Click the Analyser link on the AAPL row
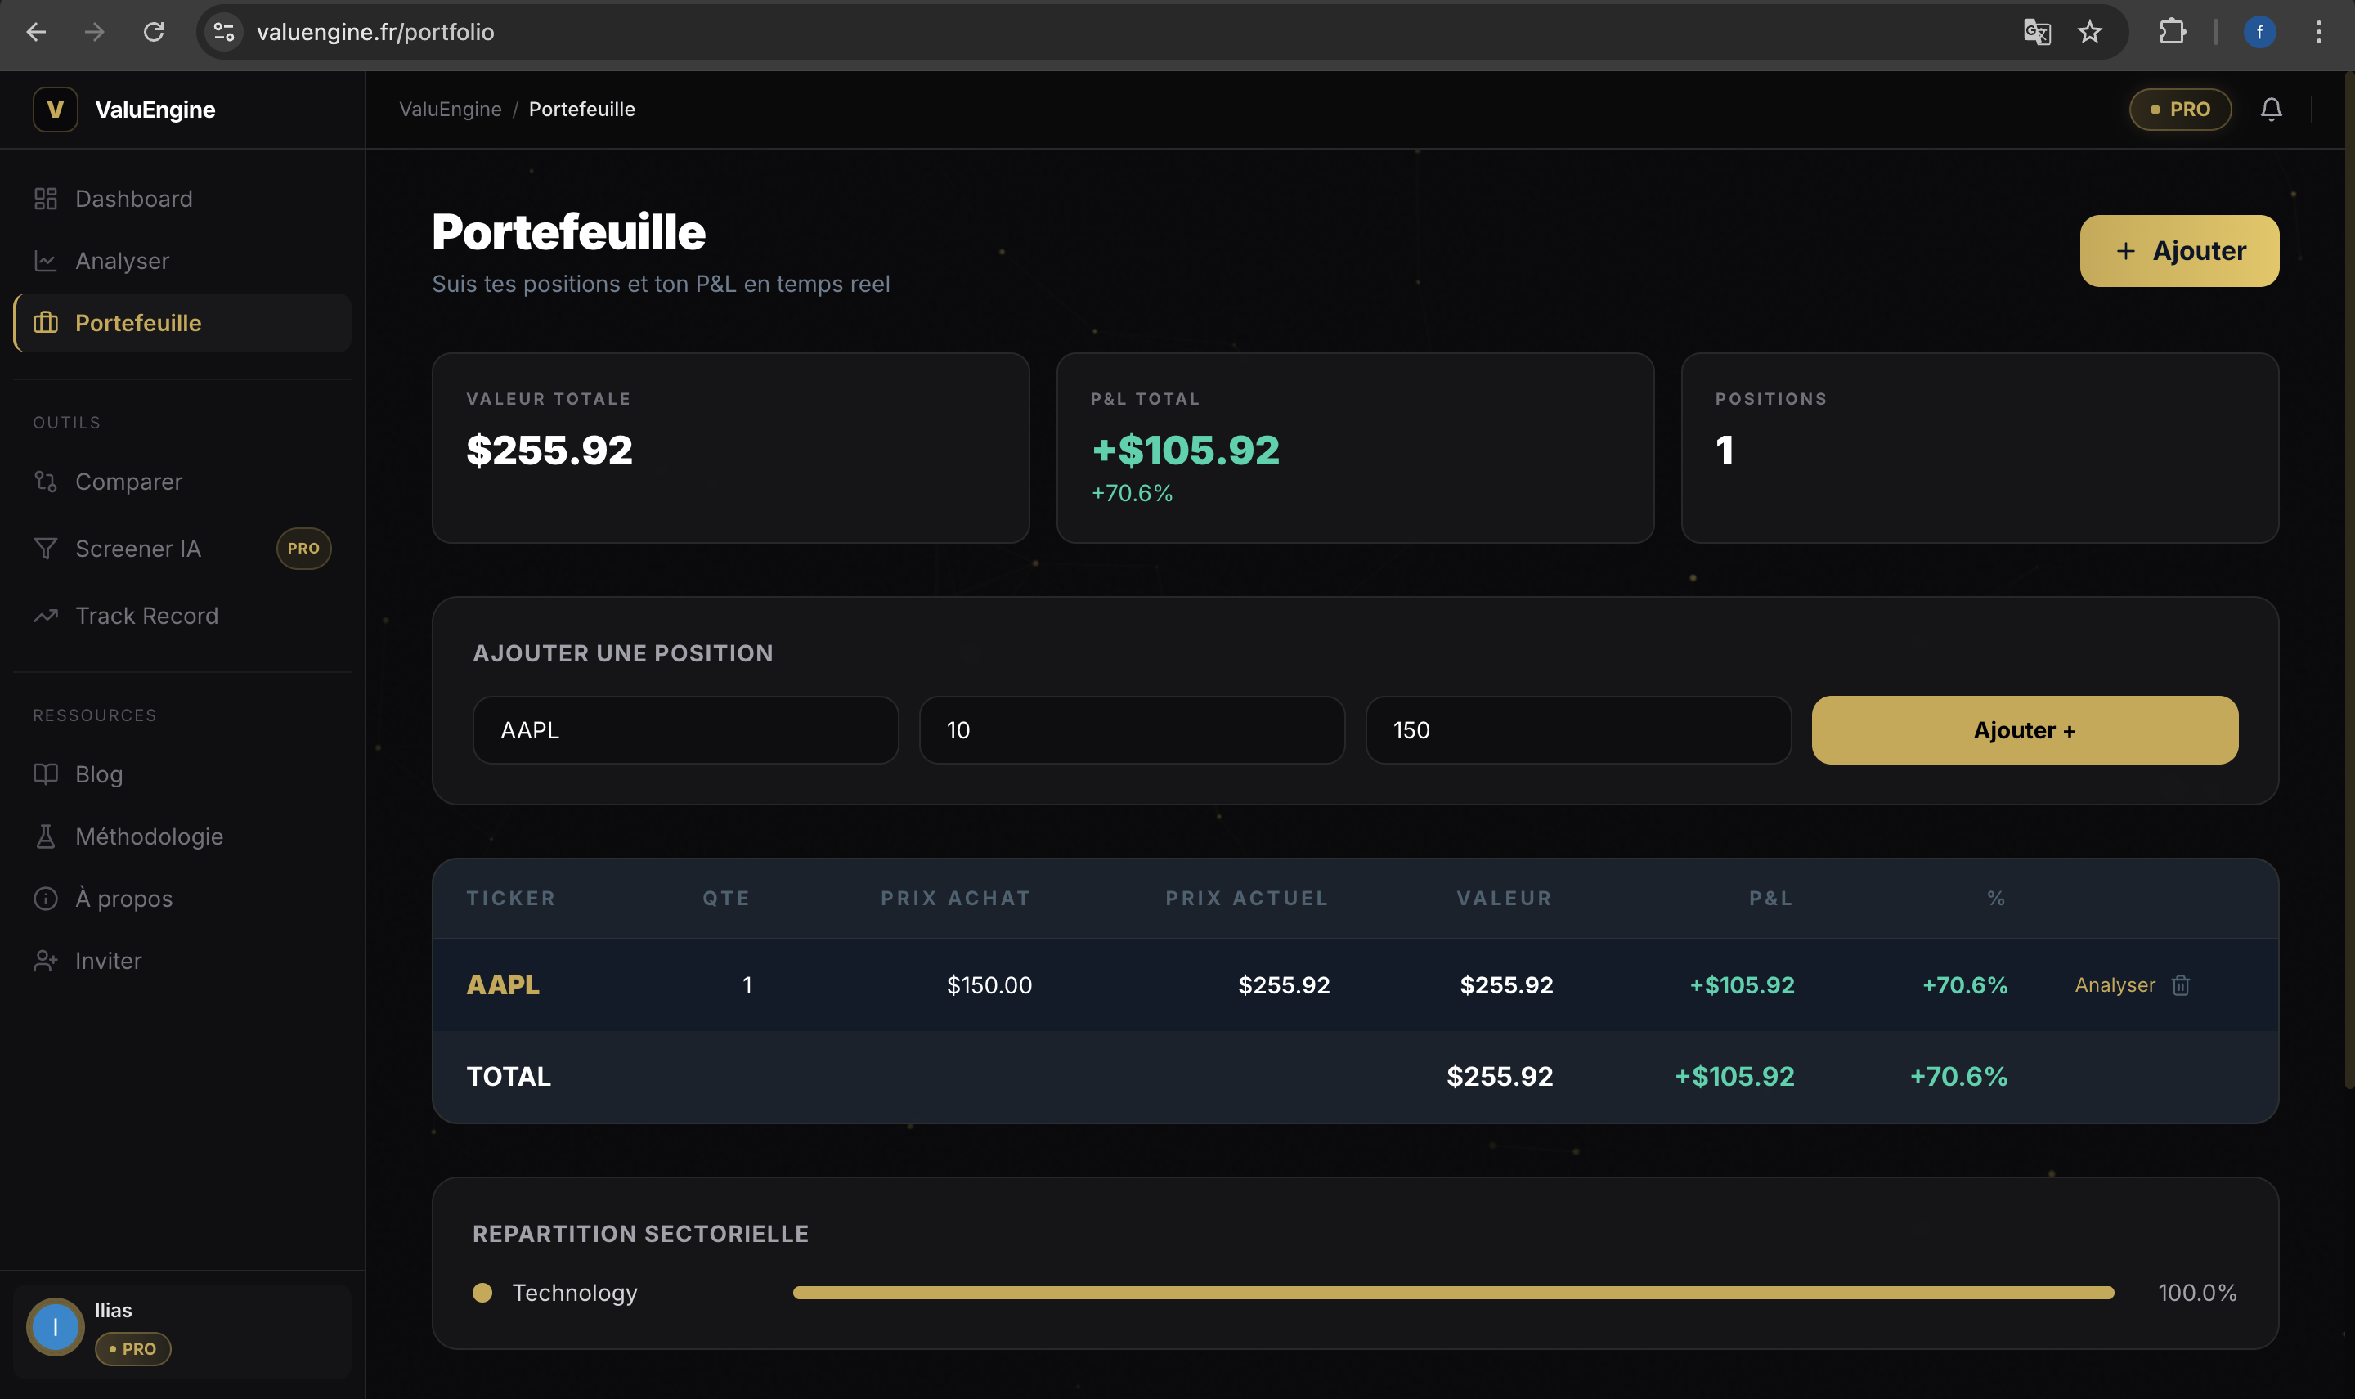This screenshot has width=2355, height=1399. tap(2114, 984)
